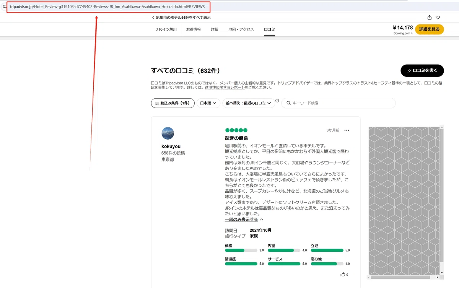Click the 清潔感 rating bar

(x=241, y=264)
